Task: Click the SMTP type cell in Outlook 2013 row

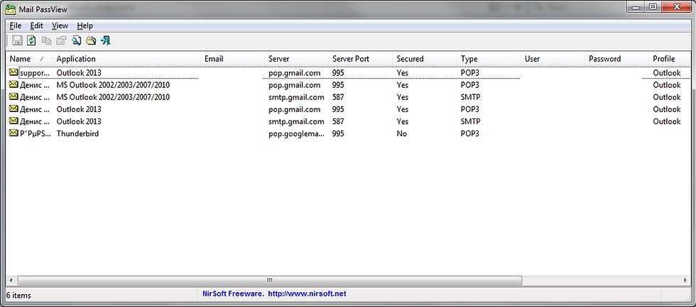Action: click(x=470, y=121)
